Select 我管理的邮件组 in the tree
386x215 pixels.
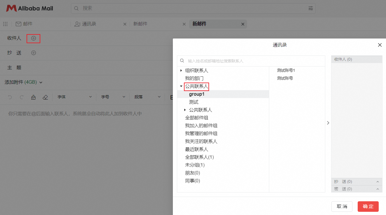click(201, 134)
